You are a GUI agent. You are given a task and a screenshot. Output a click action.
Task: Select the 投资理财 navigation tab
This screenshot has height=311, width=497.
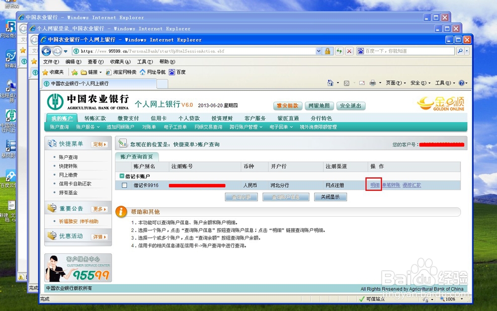coord(222,118)
